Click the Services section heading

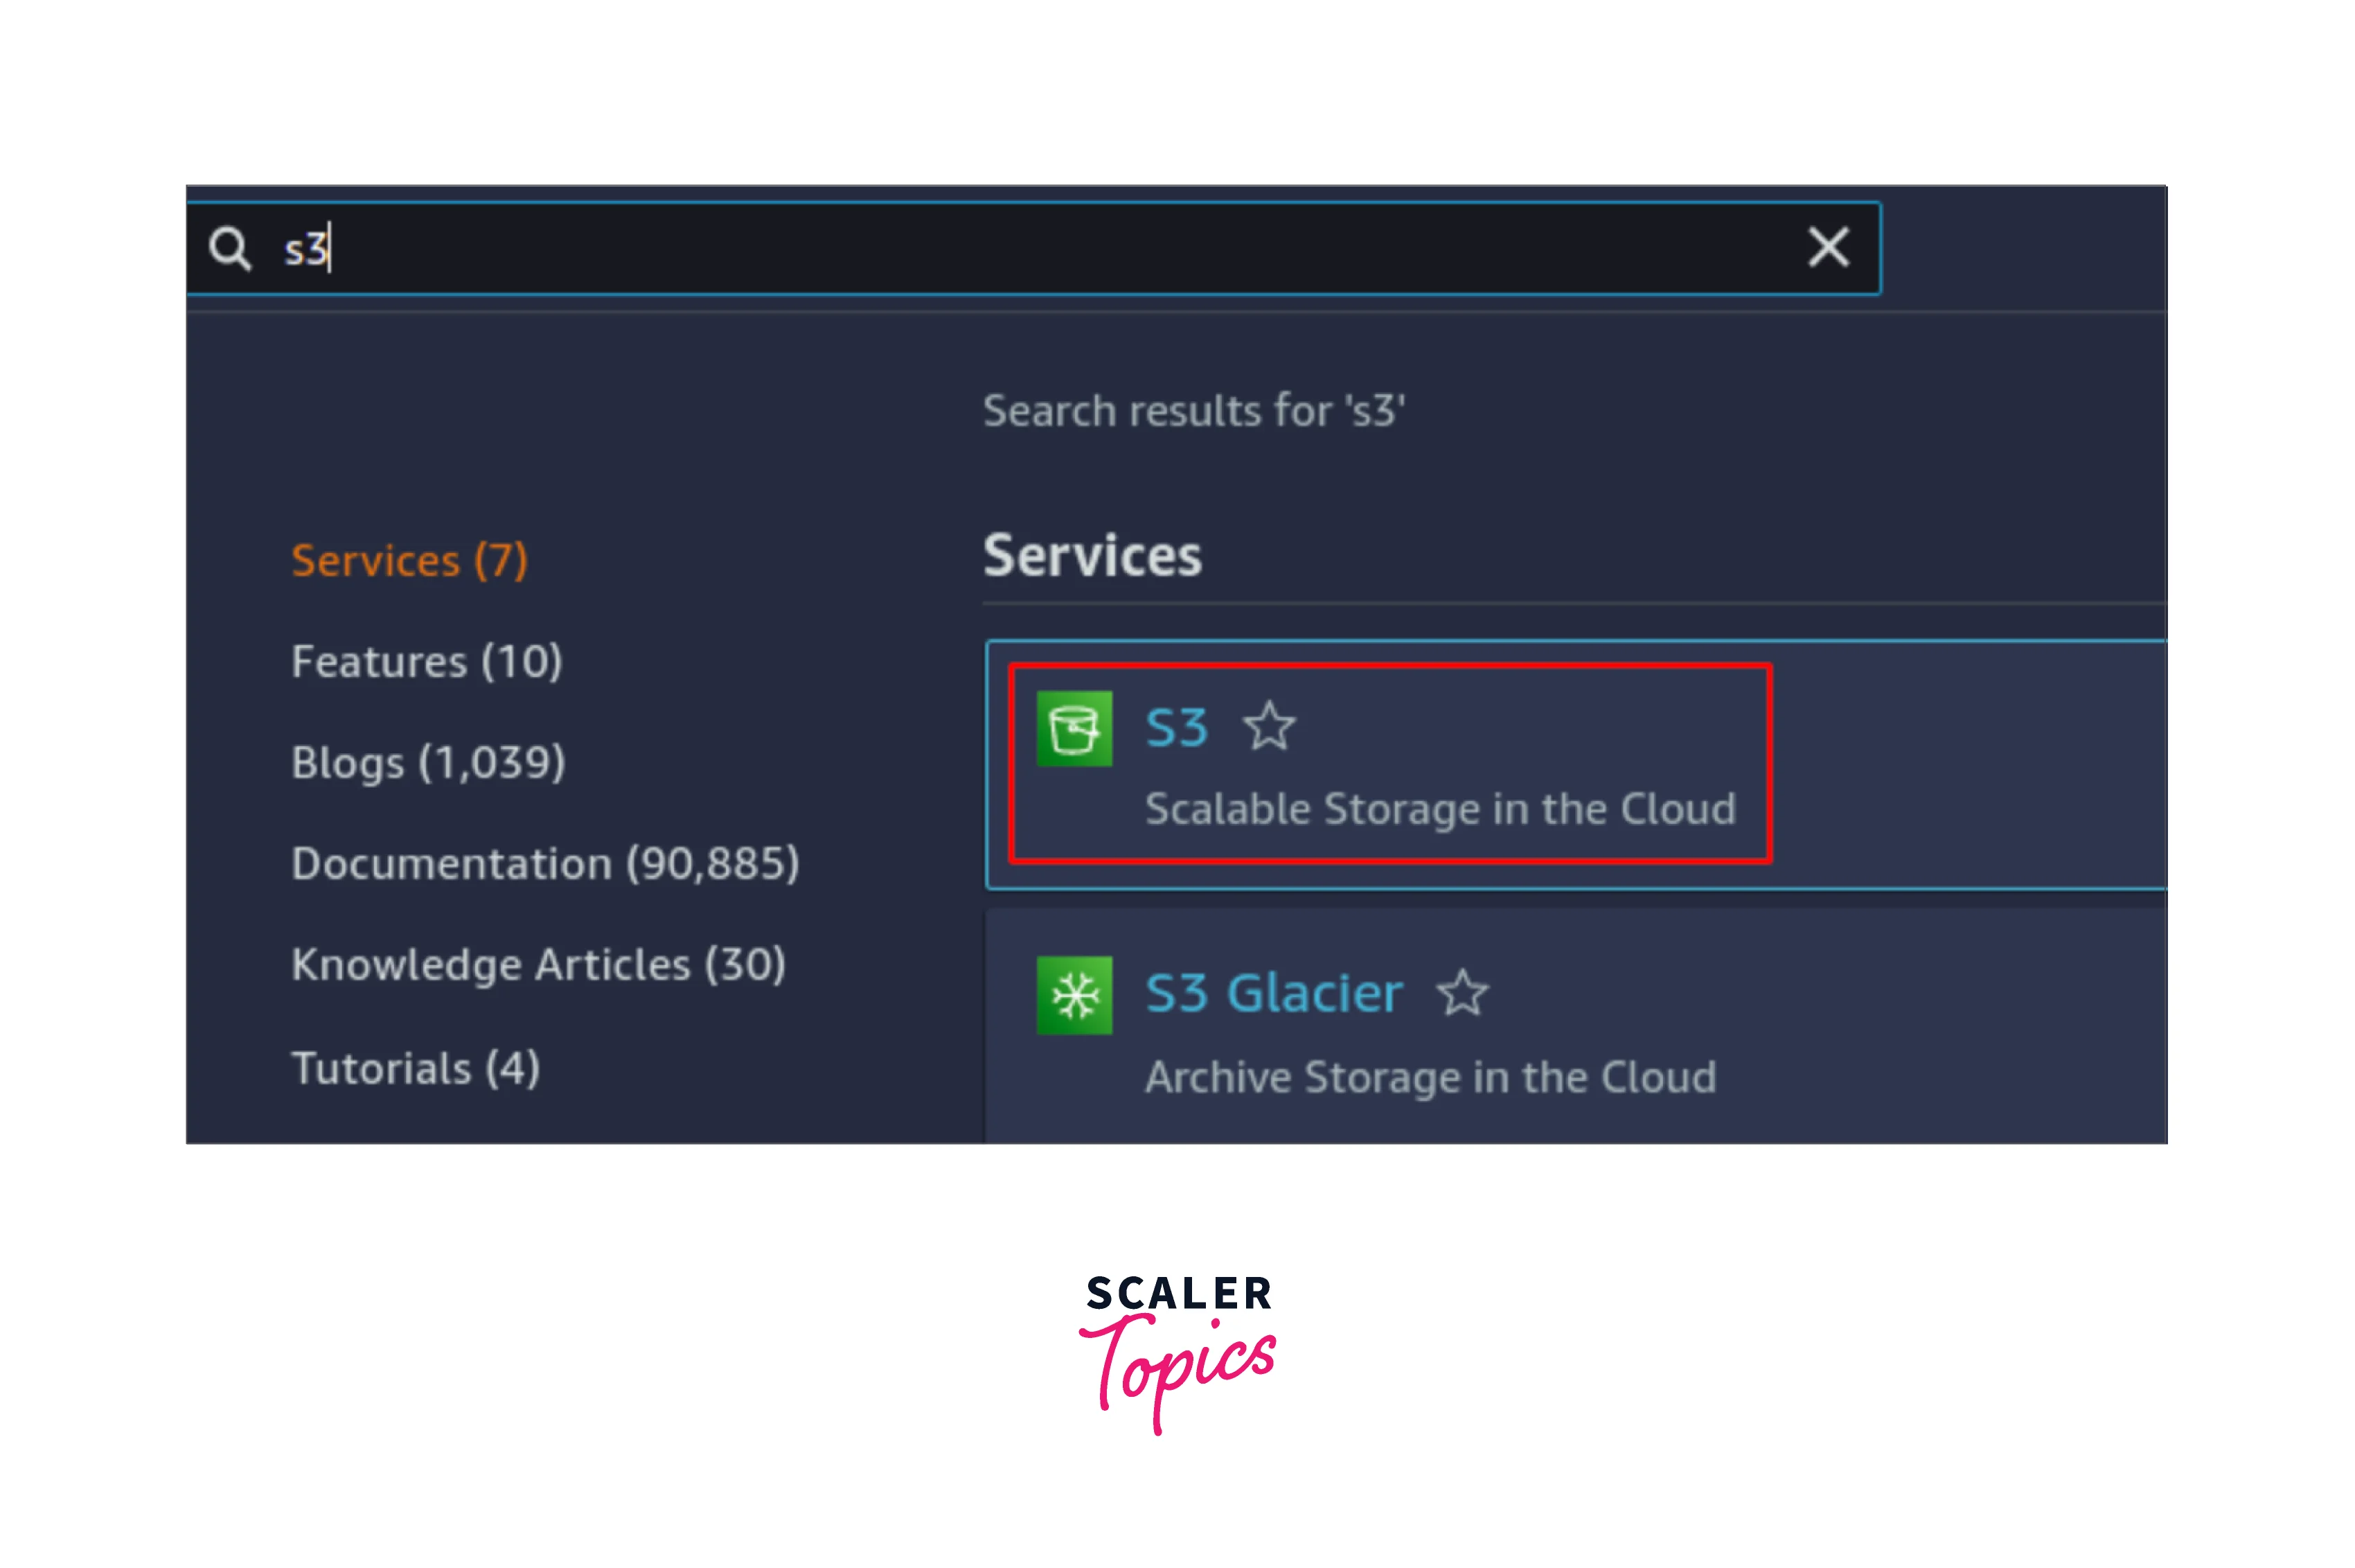[x=1092, y=556]
